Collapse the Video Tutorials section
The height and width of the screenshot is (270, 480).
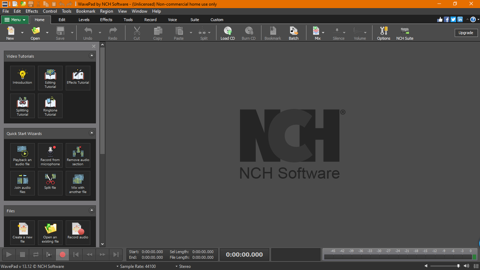coord(92,56)
